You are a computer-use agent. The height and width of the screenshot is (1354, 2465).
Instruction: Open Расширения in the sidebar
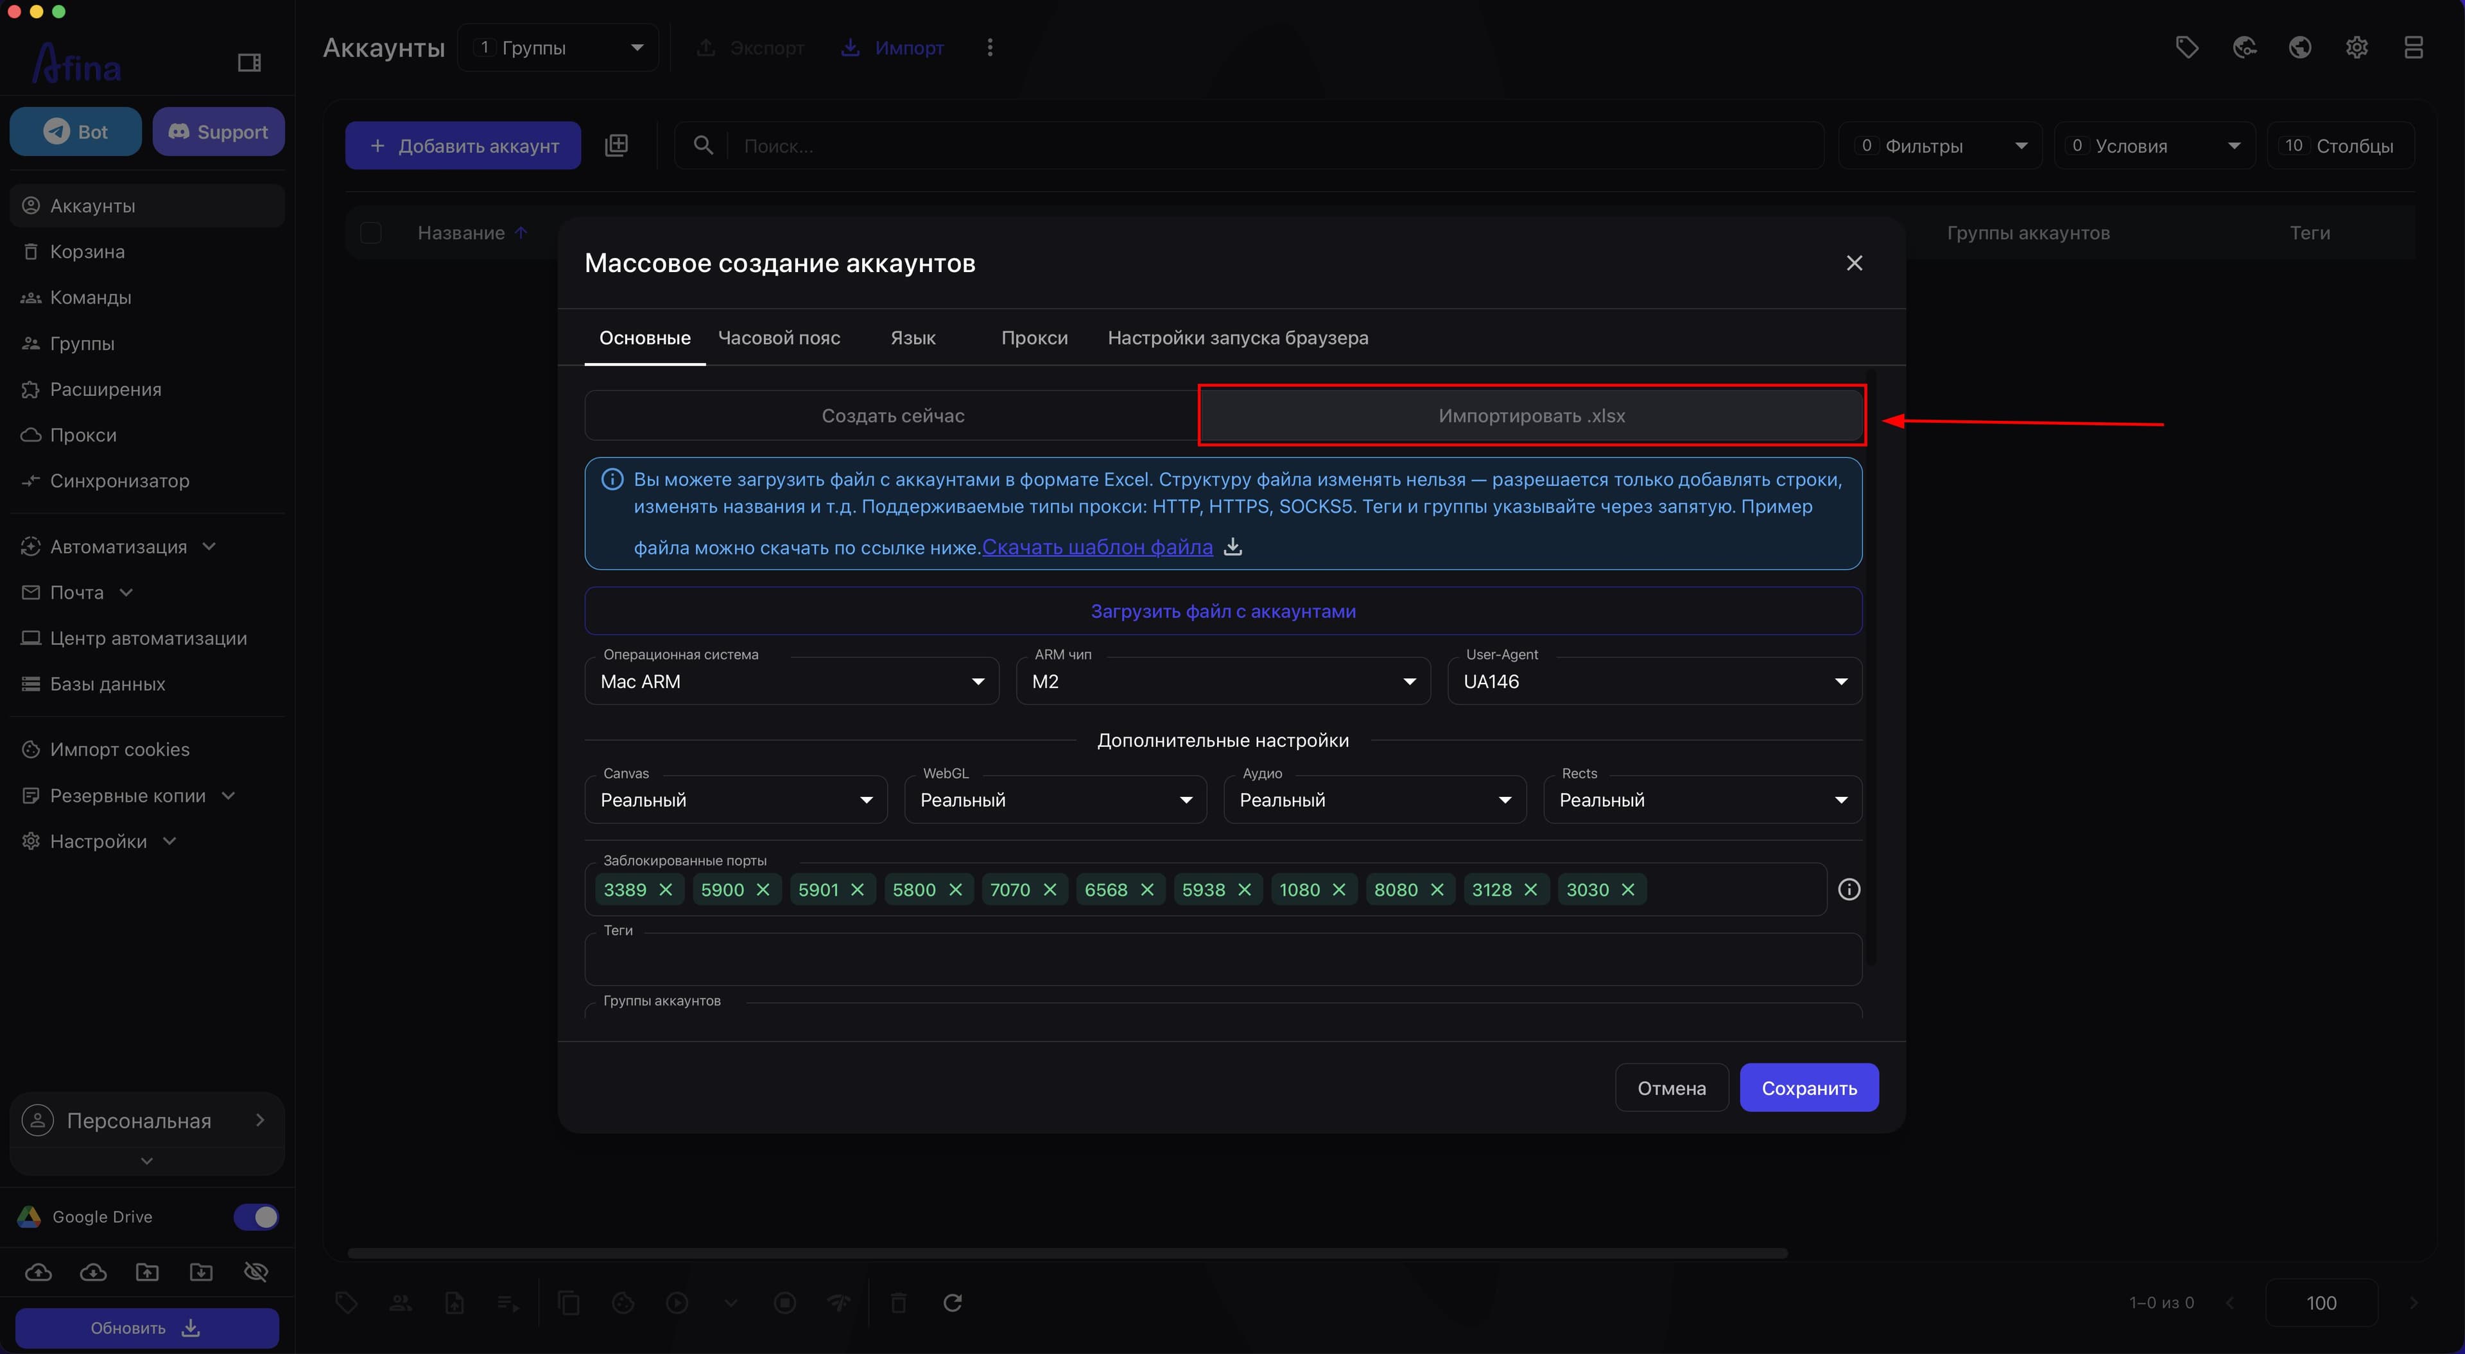pos(148,390)
